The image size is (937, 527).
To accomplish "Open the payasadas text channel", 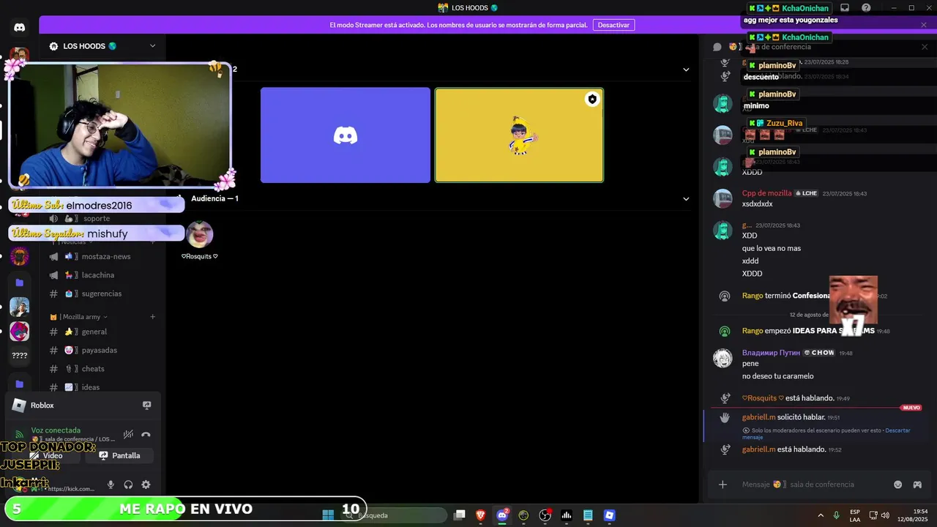I will tap(102, 350).
